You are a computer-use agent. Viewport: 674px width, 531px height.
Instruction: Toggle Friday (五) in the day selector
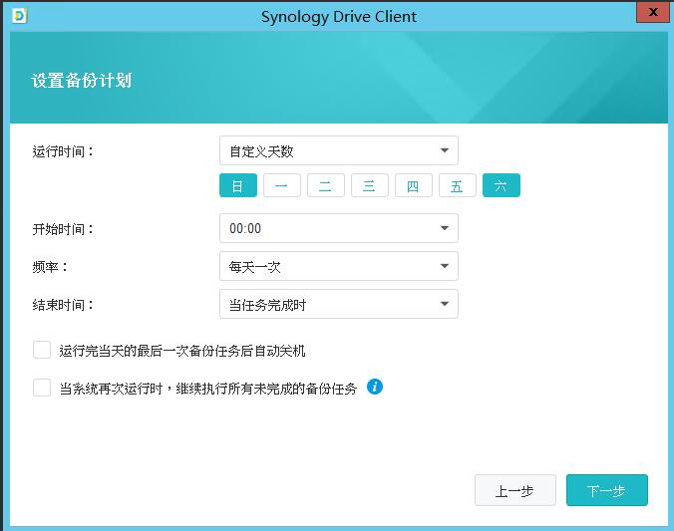point(457,185)
